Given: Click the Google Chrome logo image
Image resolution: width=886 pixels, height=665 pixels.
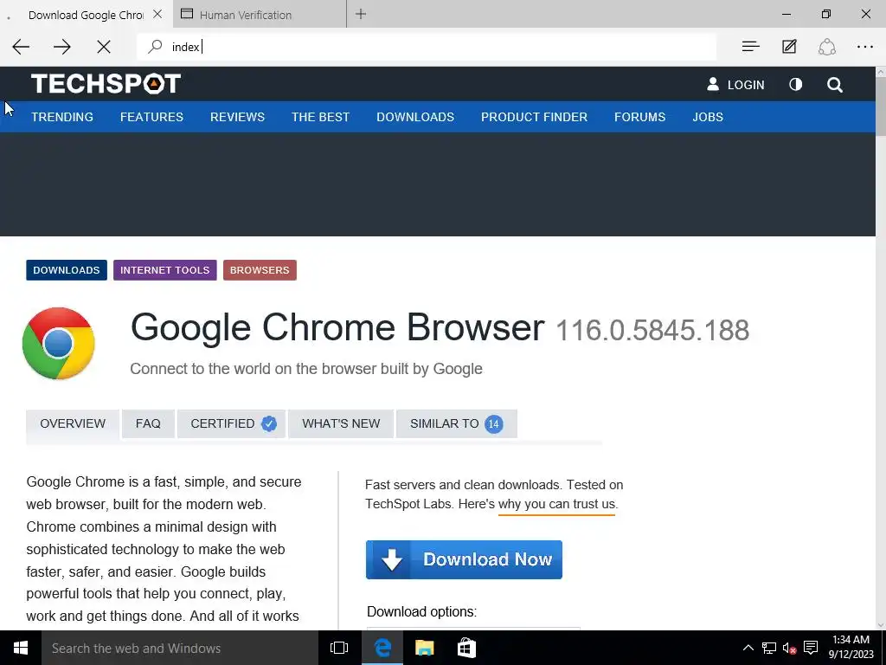Looking at the screenshot, I should tap(59, 343).
